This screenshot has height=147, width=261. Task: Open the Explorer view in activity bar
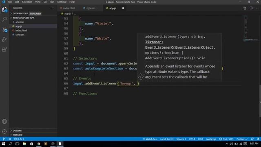click(4, 9)
